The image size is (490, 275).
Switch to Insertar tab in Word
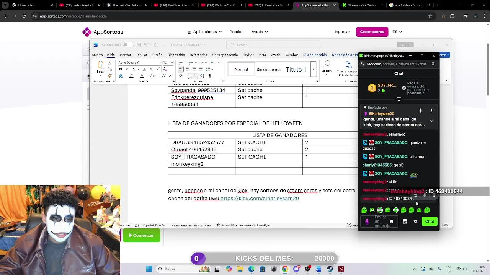point(126,55)
